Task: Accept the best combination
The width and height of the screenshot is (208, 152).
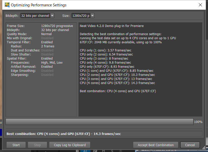Action: (156, 145)
